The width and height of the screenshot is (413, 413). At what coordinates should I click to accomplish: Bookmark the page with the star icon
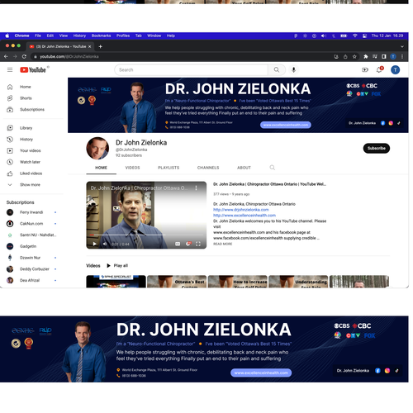point(354,56)
